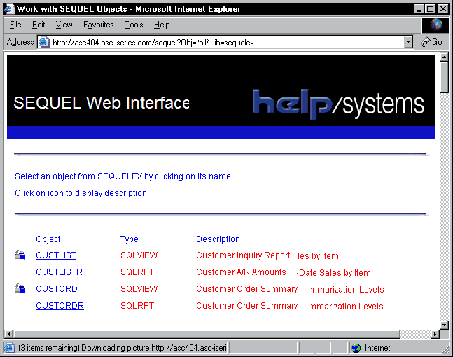Click the Internet zone globe icon
Screen dimensions: 453x357
pos(356,348)
